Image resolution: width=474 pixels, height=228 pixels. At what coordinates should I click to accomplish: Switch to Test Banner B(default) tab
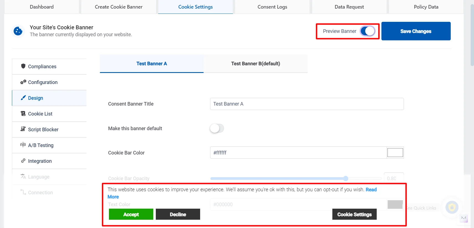(x=256, y=64)
